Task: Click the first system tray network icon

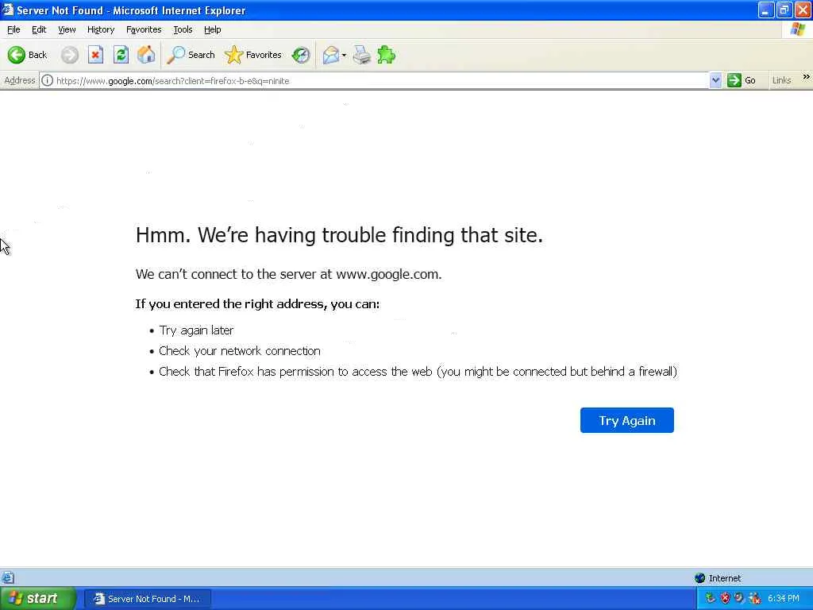Action: [710, 598]
